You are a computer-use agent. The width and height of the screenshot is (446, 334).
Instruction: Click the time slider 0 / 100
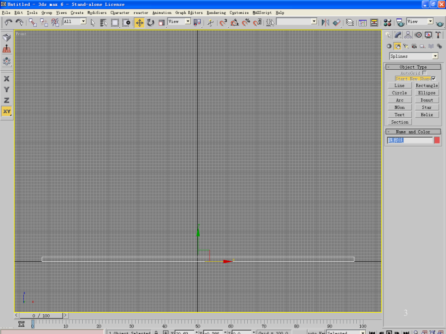(41, 316)
